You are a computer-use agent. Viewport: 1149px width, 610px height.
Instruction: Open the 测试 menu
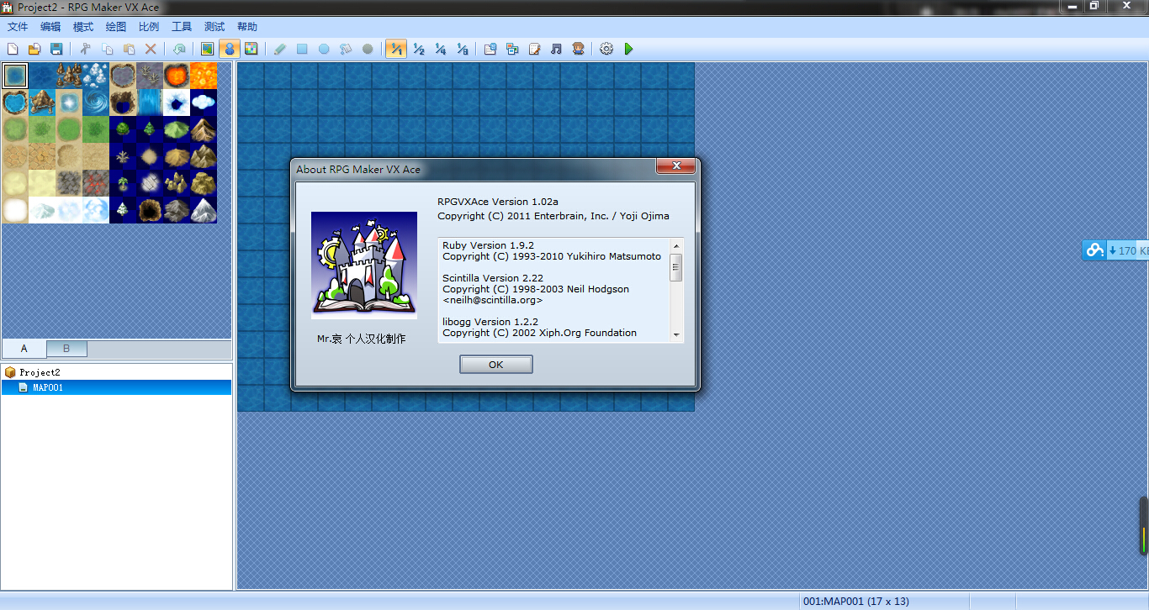(x=214, y=27)
